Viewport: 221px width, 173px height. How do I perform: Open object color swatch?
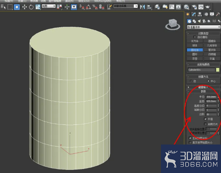click(x=218, y=70)
